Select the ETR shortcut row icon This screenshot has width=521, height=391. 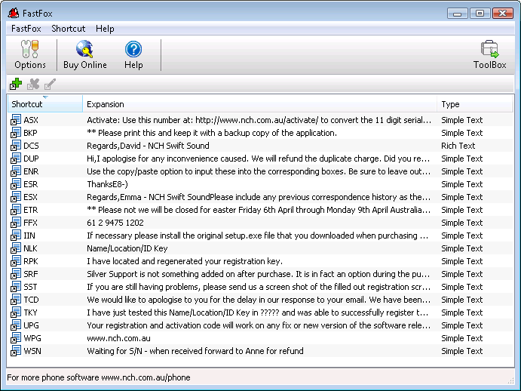click(x=16, y=210)
